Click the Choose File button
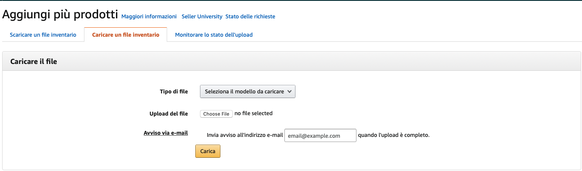This screenshot has height=171, width=582. coord(217,114)
